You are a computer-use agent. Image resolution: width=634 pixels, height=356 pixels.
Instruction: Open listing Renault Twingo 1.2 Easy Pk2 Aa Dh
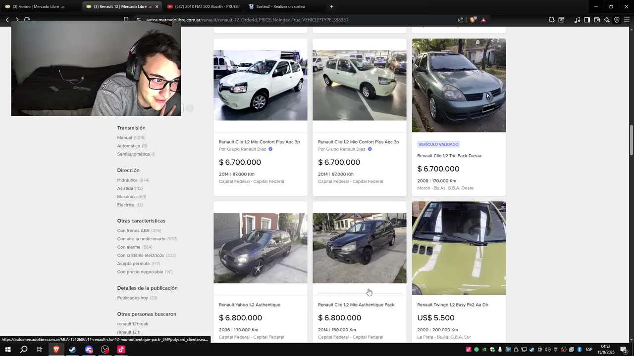(x=453, y=305)
